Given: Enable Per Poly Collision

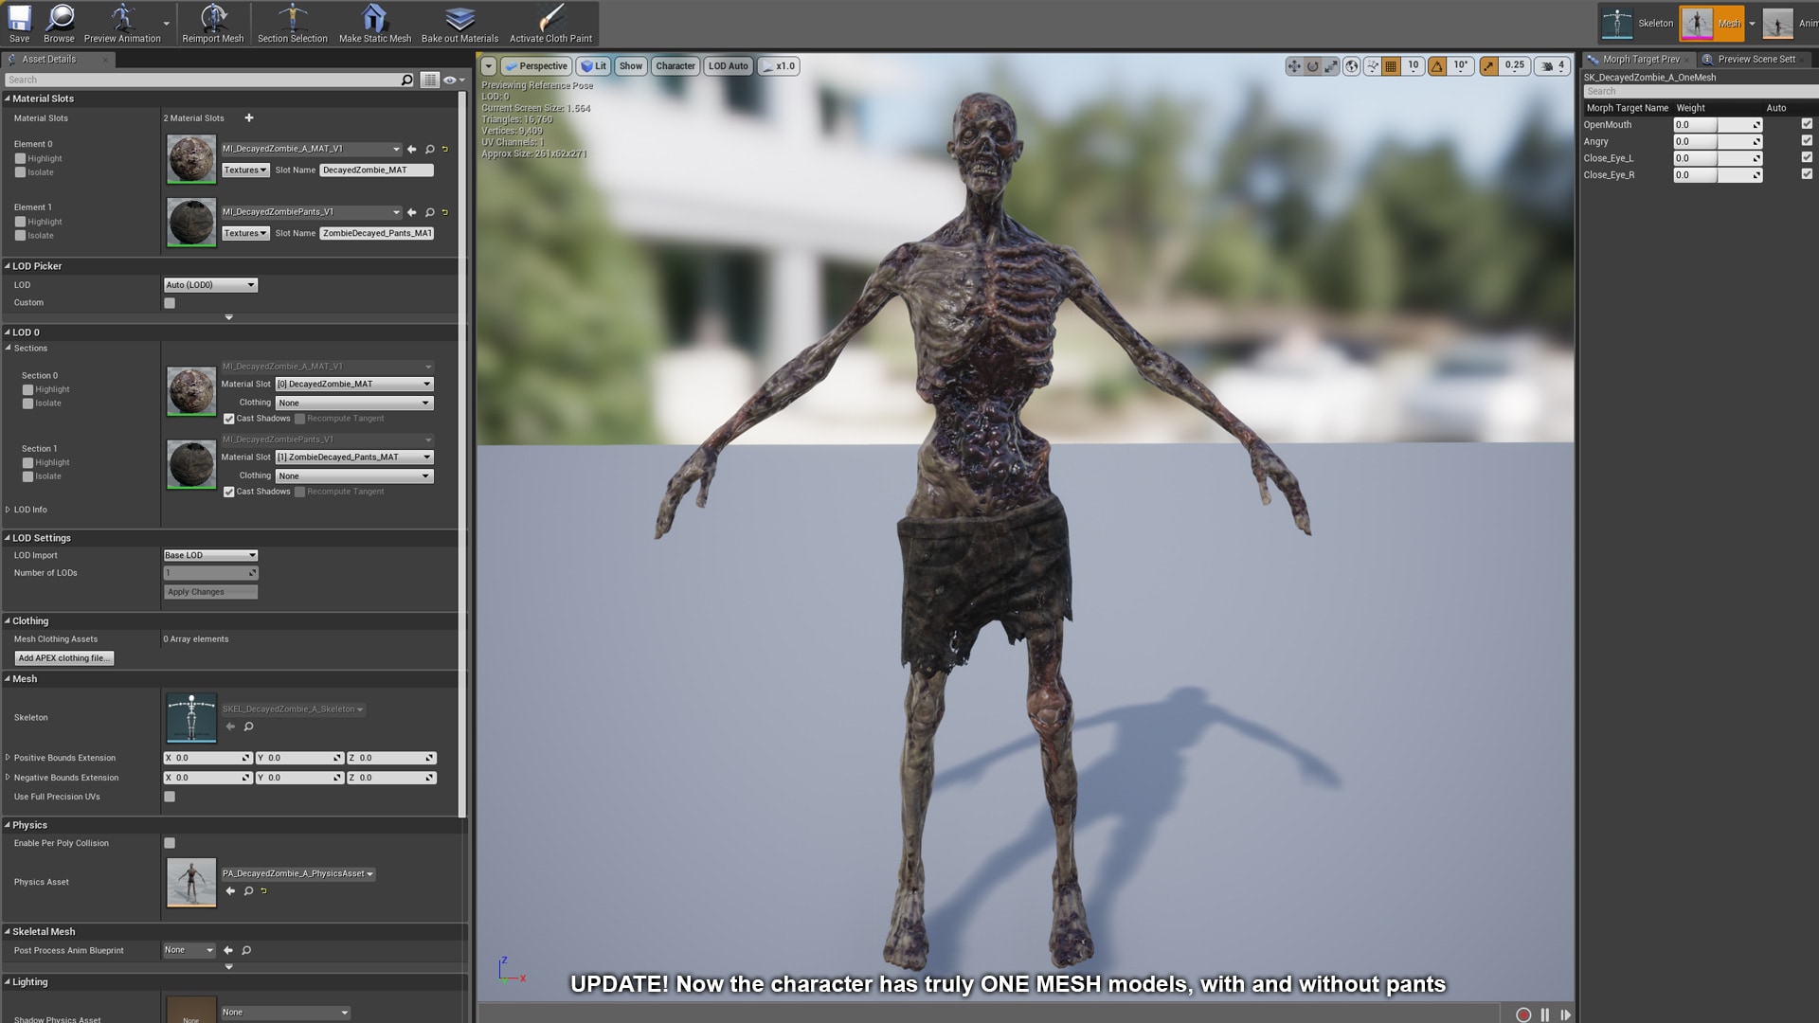Looking at the screenshot, I should tap(170, 842).
